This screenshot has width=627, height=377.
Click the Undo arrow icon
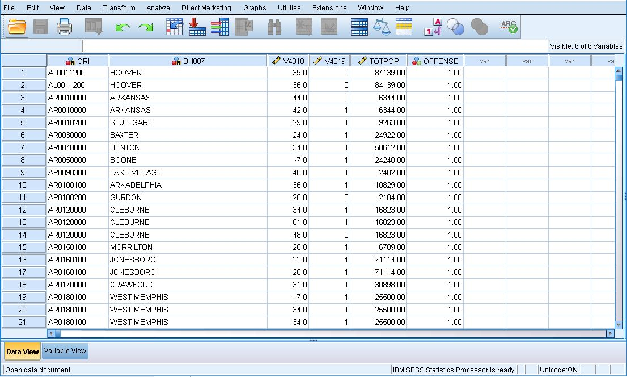coord(122,27)
